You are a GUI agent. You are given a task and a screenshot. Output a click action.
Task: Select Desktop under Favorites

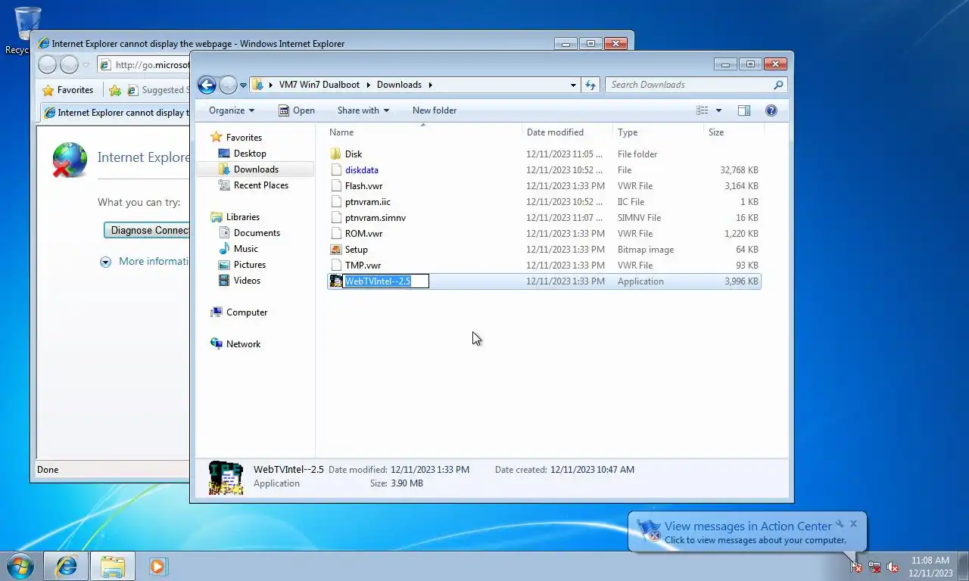250,154
